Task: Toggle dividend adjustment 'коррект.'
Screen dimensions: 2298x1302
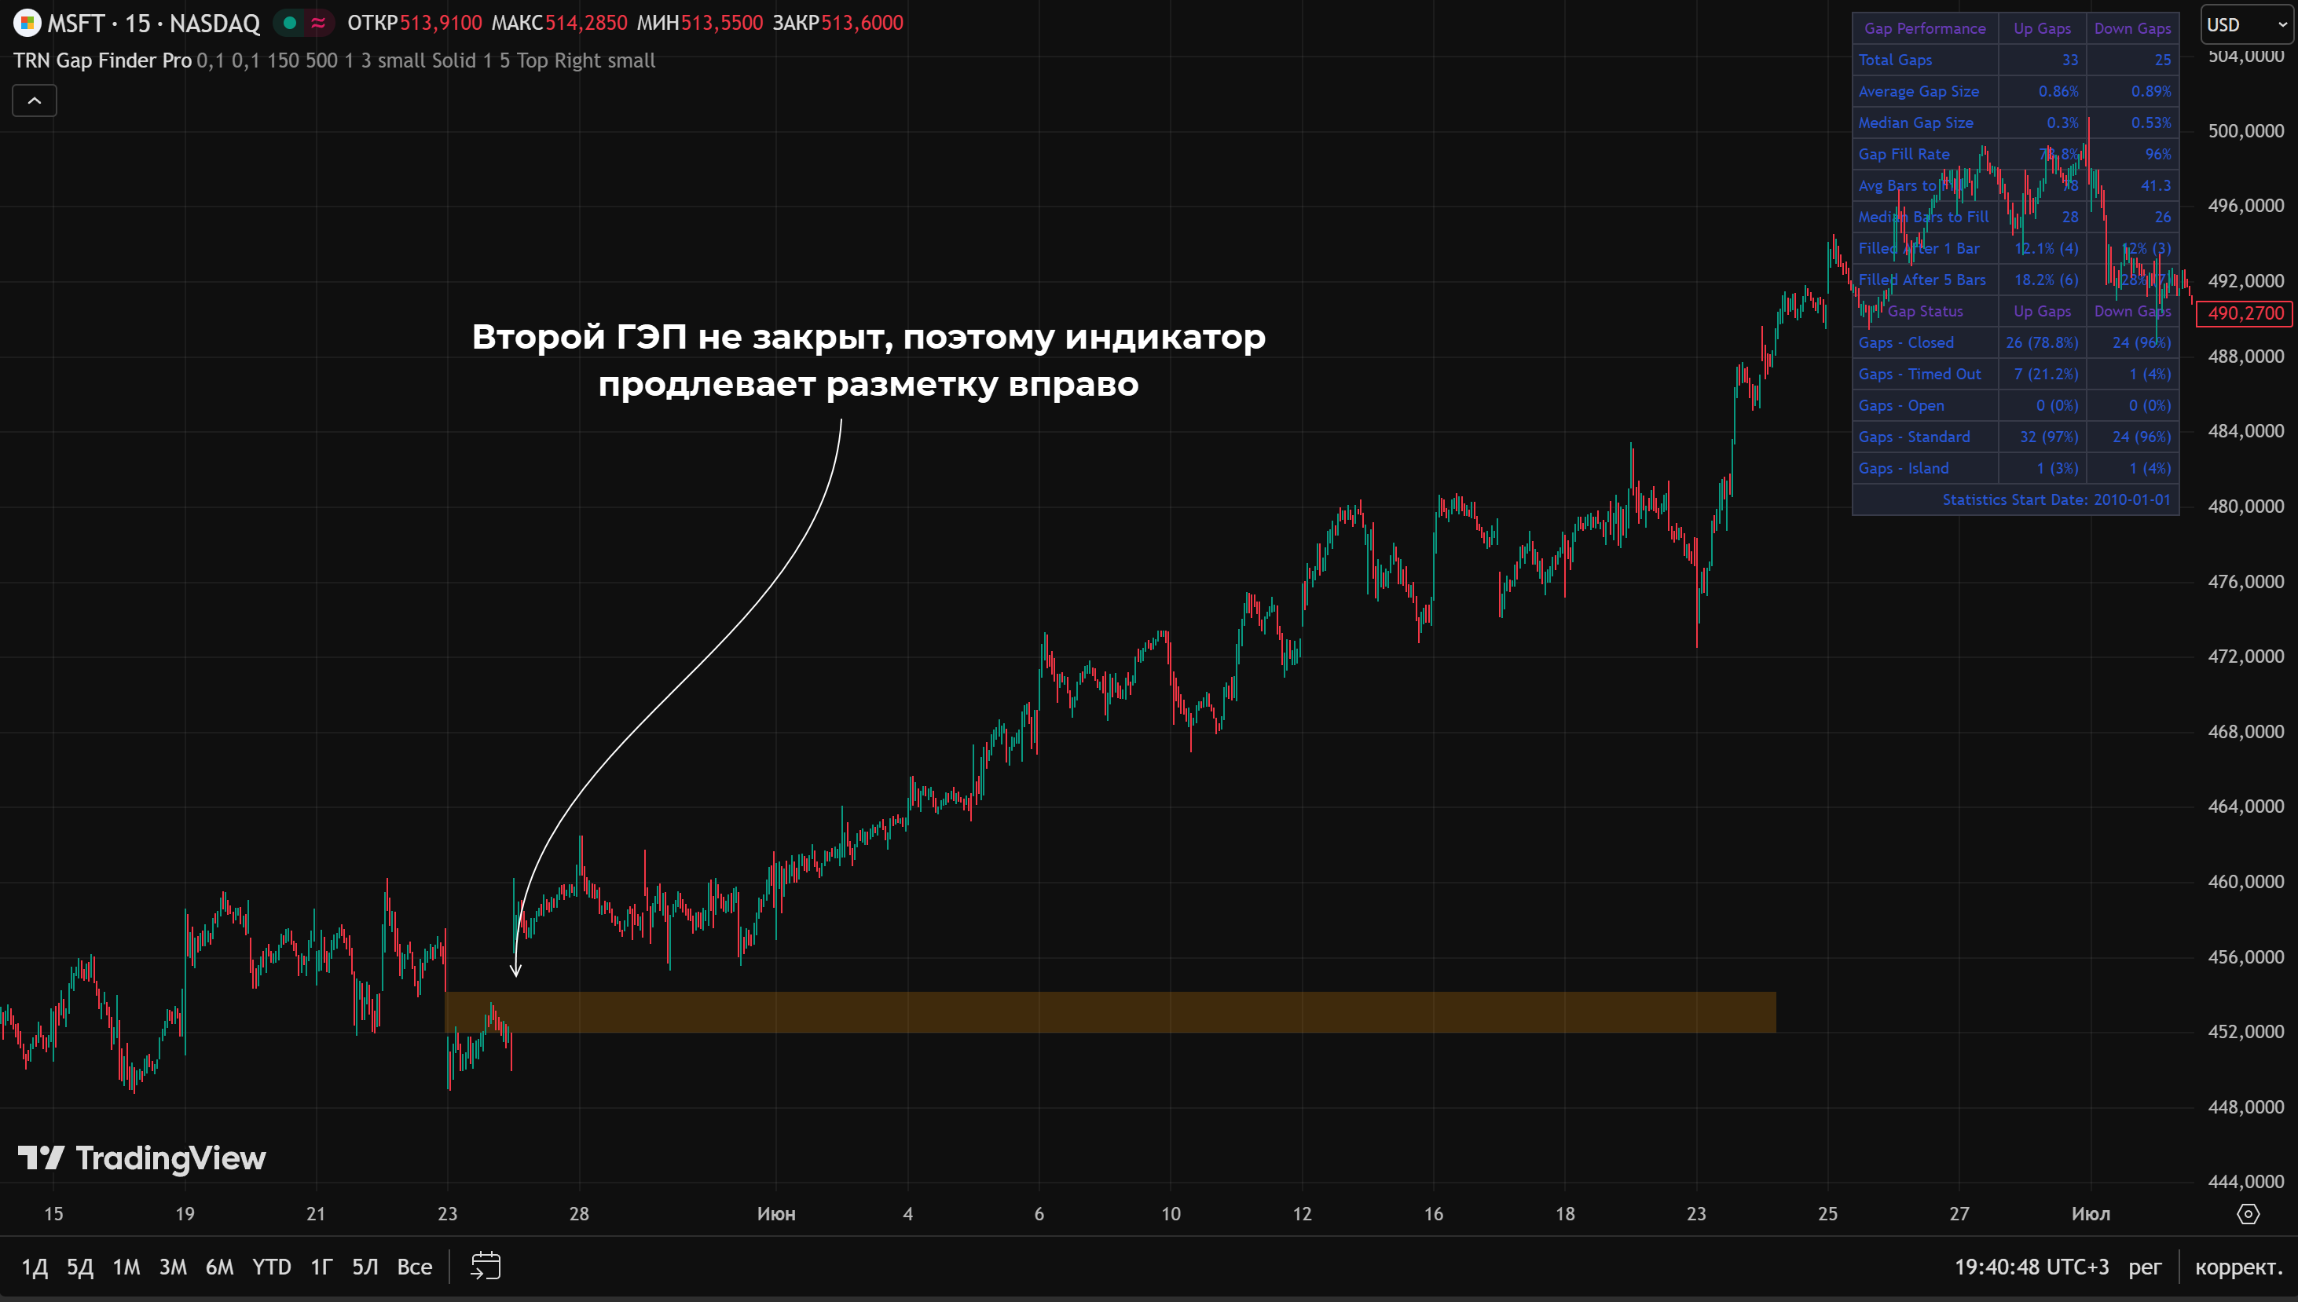Action: tap(2238, 1266)
